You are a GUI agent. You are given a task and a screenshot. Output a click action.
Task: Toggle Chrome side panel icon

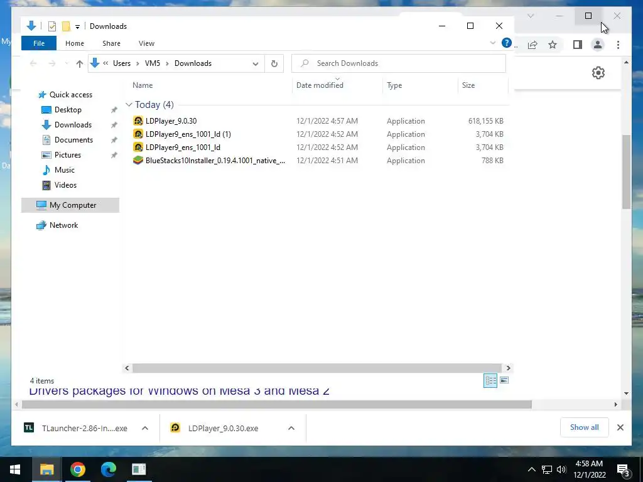pos(578,45)
